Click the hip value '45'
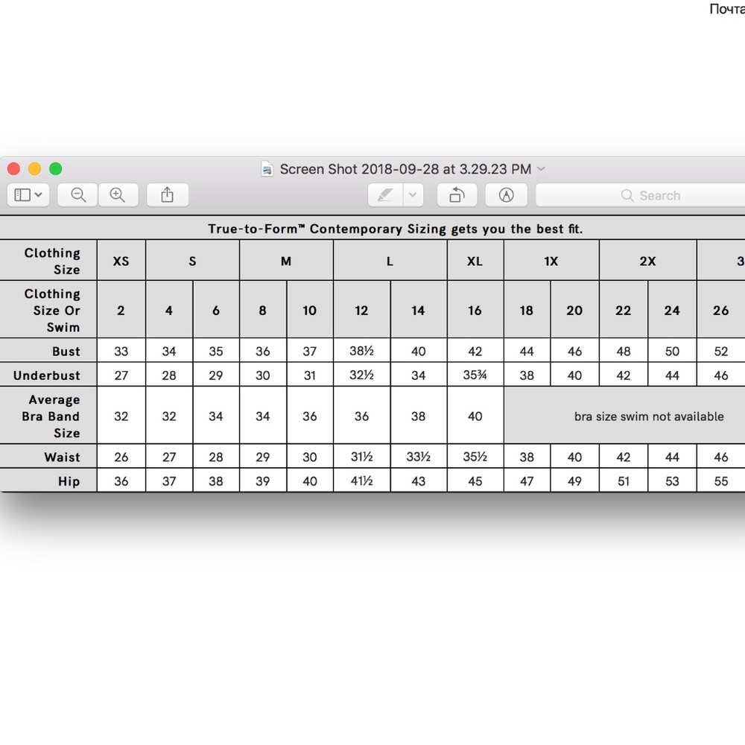Viewport: 745px width, 745px height. point(475,481)
